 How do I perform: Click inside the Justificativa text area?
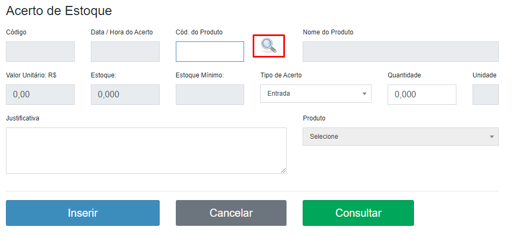click(146, 151)
